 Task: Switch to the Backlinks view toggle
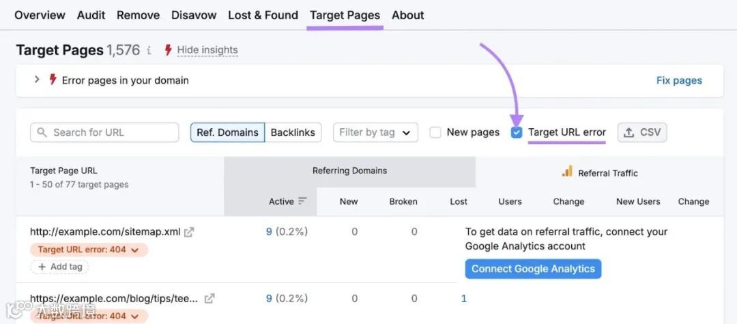coord(293,132)
